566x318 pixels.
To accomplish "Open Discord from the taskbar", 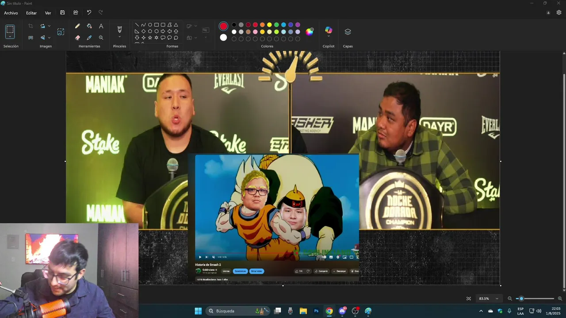I will click(x=342, y=311).
